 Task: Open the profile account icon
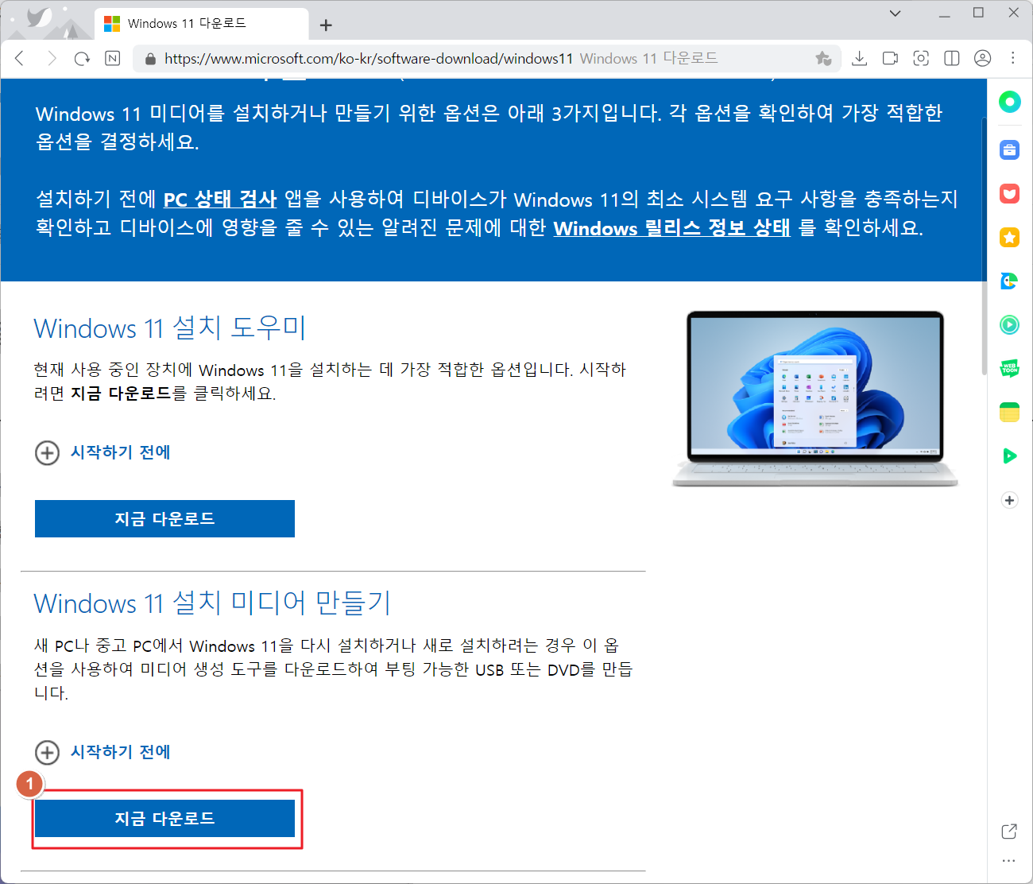pyautogui.click(x=983, y=58)
